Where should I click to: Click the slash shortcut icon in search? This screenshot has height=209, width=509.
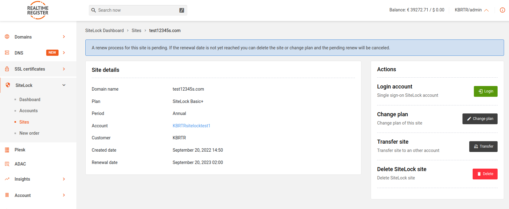[182, 10]
